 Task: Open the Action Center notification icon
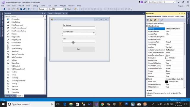coord(186,104)
